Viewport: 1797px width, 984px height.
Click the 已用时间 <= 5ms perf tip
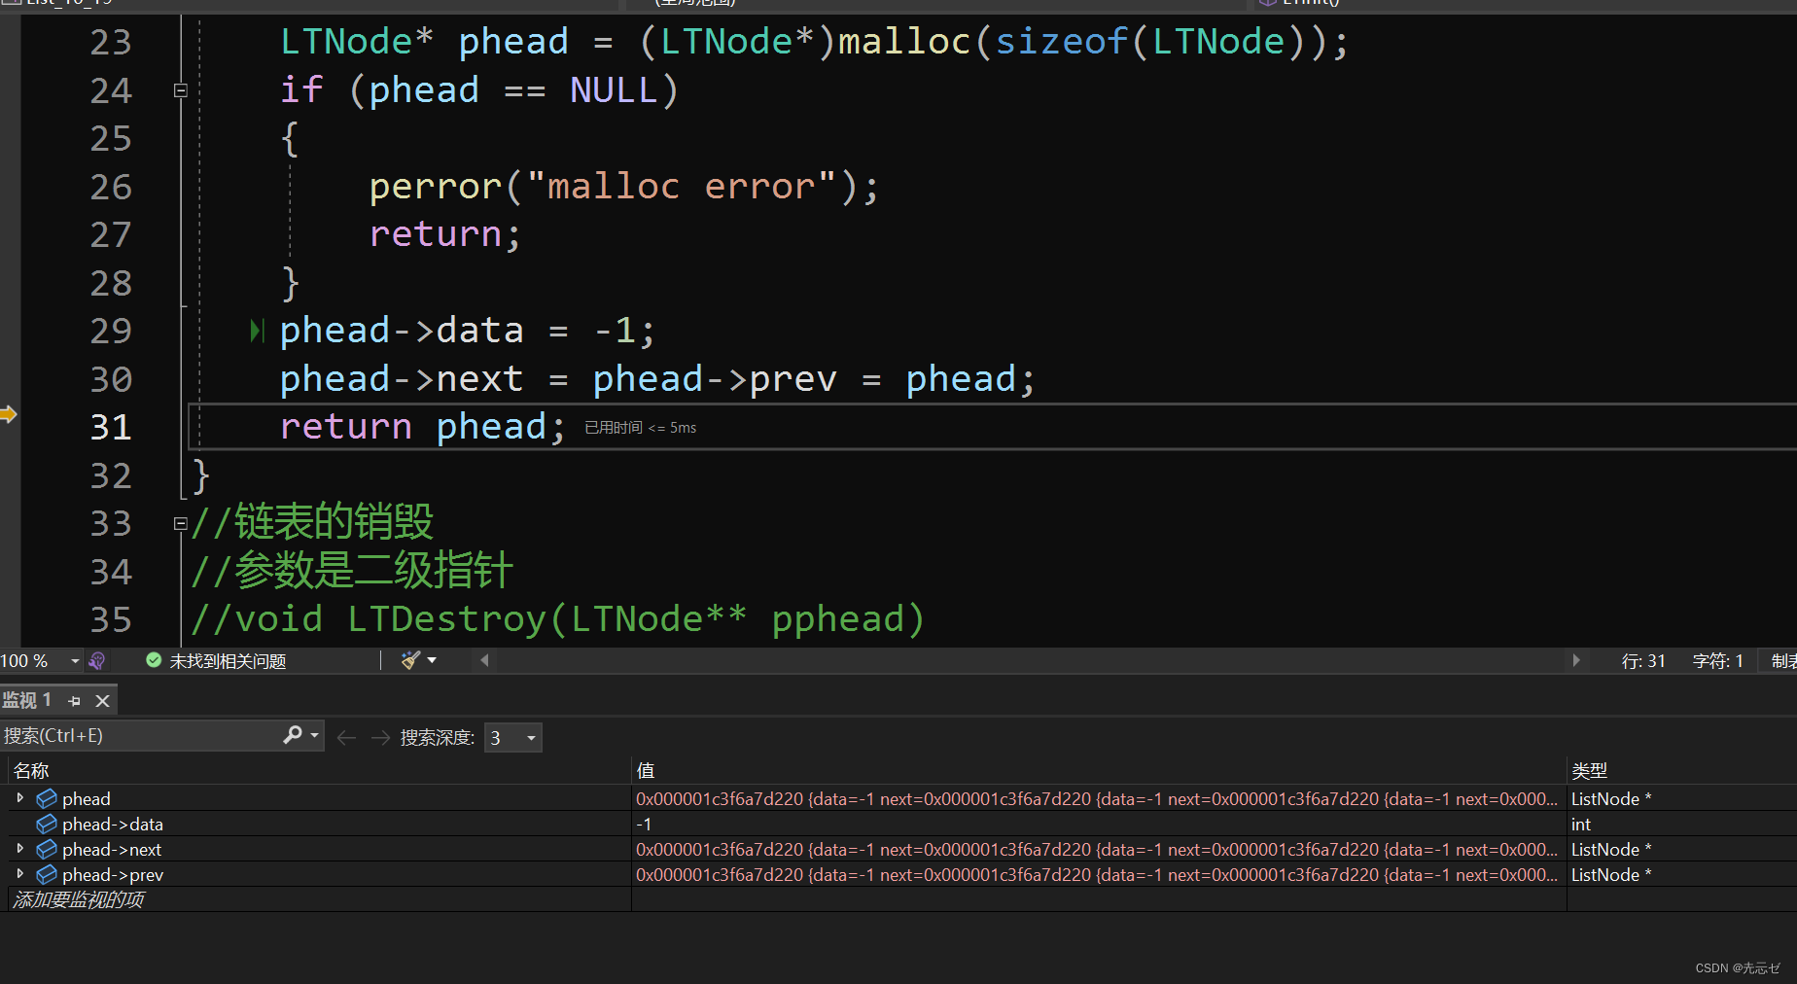coord(640,428)
